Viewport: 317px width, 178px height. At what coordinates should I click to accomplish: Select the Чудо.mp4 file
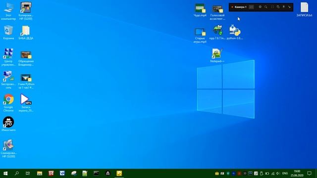tap(200, 10)
